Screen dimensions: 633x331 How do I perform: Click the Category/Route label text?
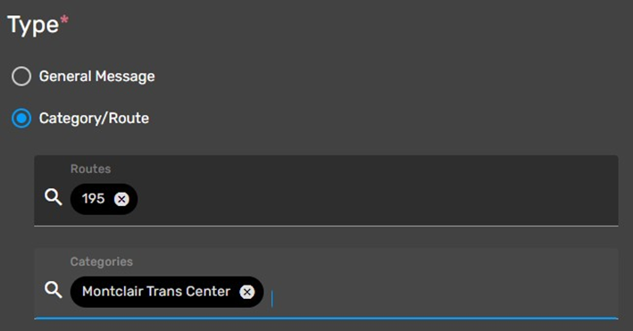[94, 119]
